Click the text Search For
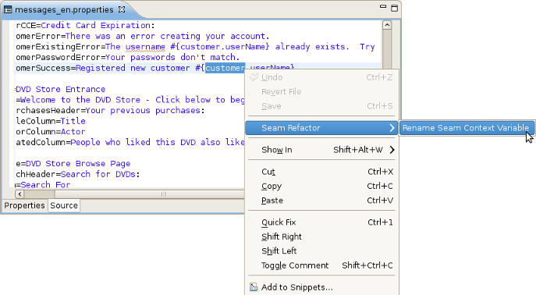The image size is (536, 295). tap(45, 185)
